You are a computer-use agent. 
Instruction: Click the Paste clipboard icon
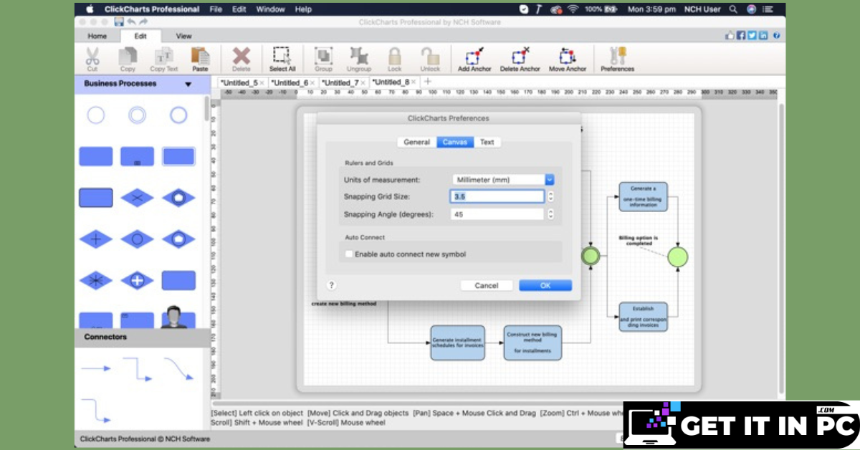point(200,57)
